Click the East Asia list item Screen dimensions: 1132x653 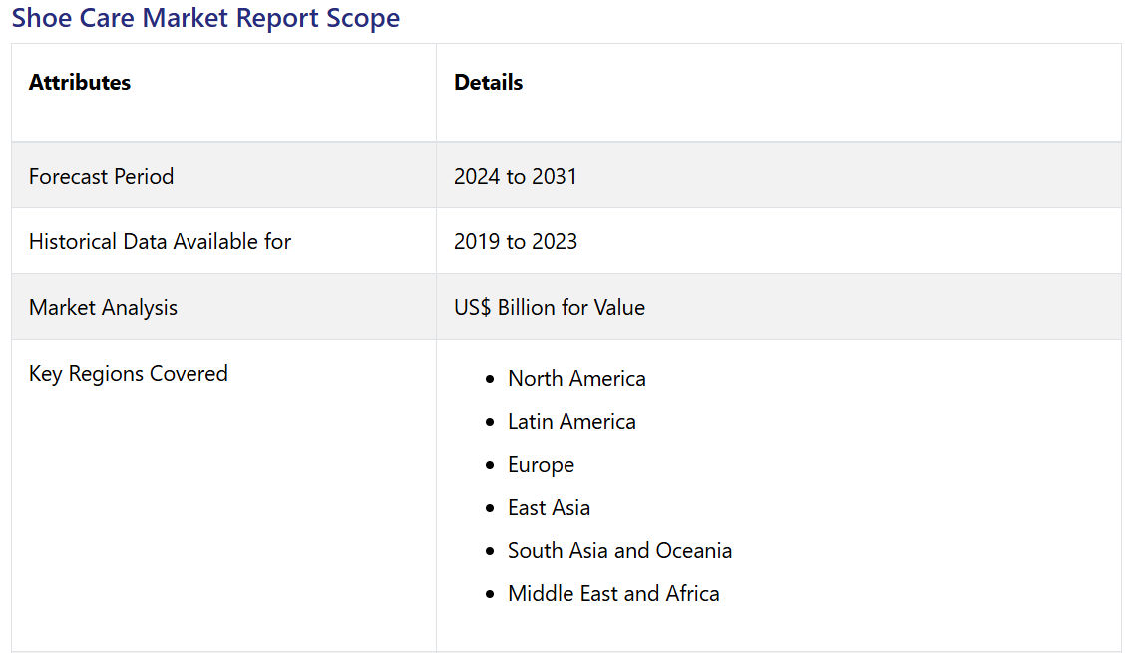[x=549, y=508]
